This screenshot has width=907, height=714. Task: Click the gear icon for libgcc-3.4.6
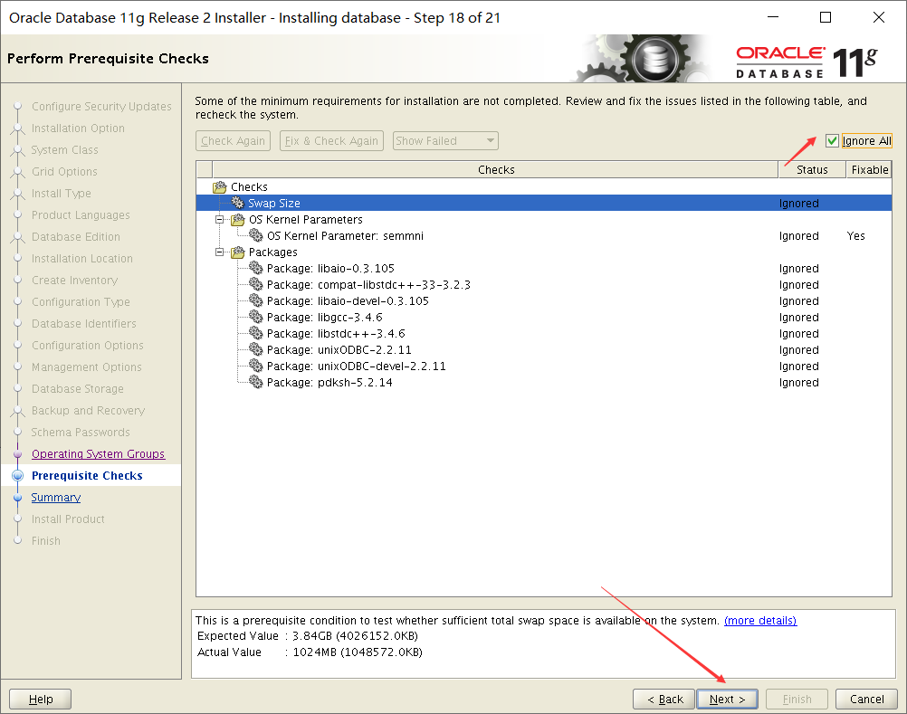tap(255, 317)
